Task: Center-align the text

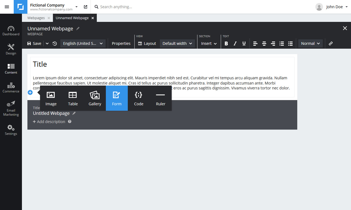Action: click(264, 43)
